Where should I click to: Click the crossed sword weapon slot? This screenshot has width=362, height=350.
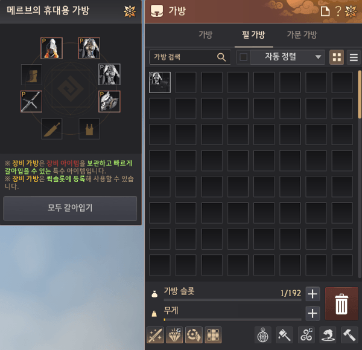coord(31,102)
